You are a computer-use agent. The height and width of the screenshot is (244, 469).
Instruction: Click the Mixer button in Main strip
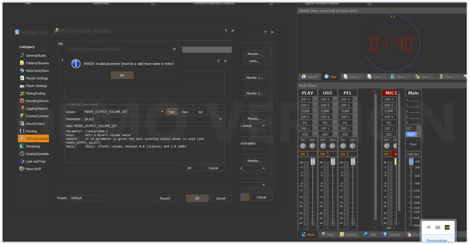click(413, 144)
